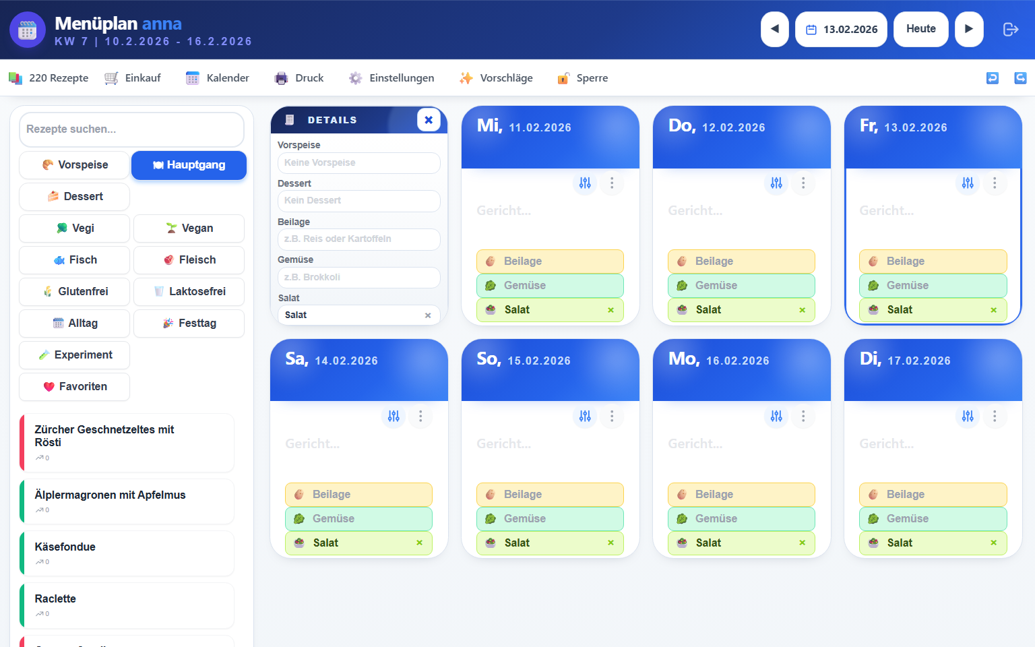
Task: Click the redo icon in toolbar
Action: click(x=1020, y=78)
